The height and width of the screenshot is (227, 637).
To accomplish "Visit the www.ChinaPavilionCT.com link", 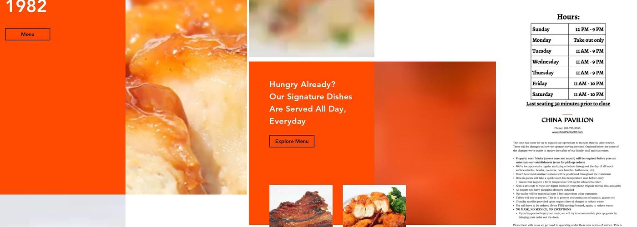I will [x=567, y=132].
